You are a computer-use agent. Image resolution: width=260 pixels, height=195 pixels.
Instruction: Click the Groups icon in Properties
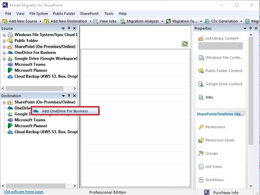[x=201, y=153]
